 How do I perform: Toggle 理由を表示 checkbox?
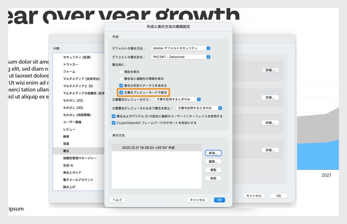click(x=121, y=71)
